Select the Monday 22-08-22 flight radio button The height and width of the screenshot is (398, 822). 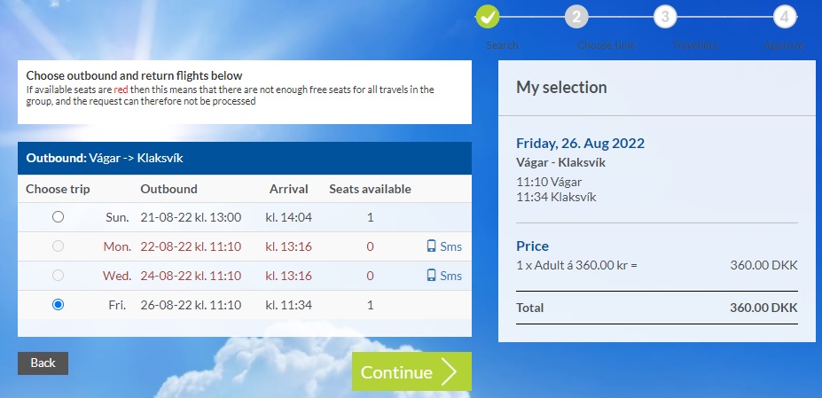(x=59, y=246)
